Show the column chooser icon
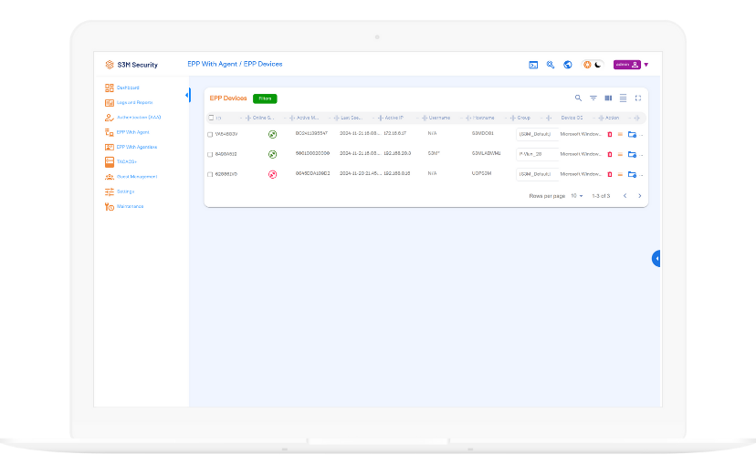This screenshot has width=756, height=475. click(x=608, y=98)
